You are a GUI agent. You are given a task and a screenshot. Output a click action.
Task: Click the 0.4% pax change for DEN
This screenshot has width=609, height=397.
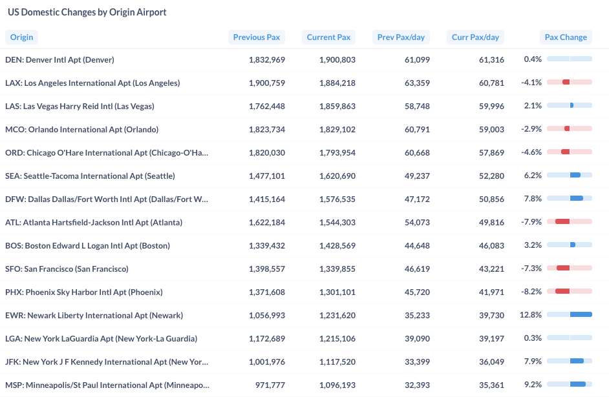[x=533, y=59]
